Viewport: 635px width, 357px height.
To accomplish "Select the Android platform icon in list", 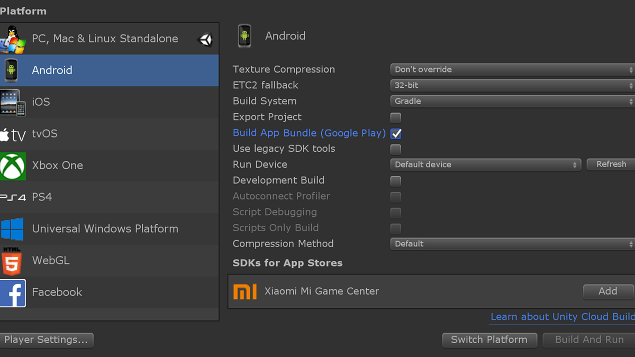I will tap(12, 70).
